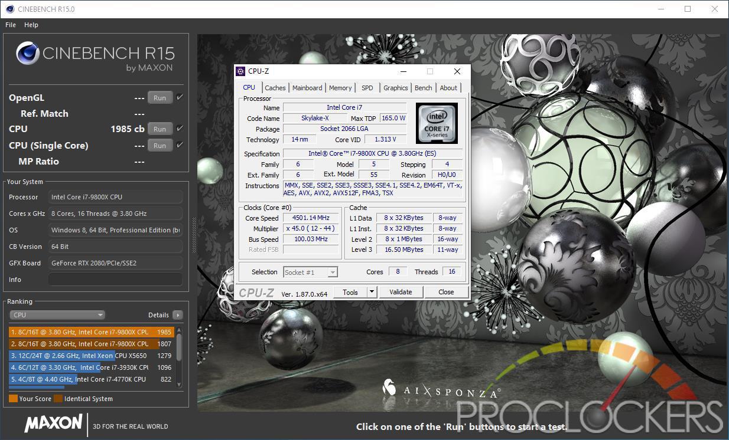Toggle the CPU Single Core checkmark
Screen dimensions: 729x440
pos(180,145)
